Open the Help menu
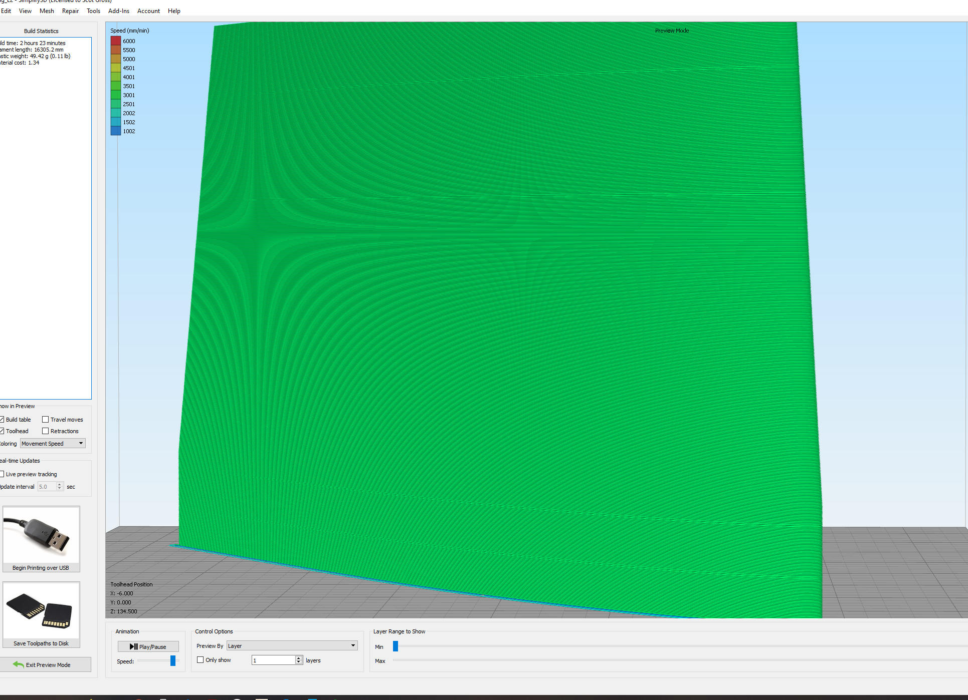The image size is (968, 700). tap(174, 11)
